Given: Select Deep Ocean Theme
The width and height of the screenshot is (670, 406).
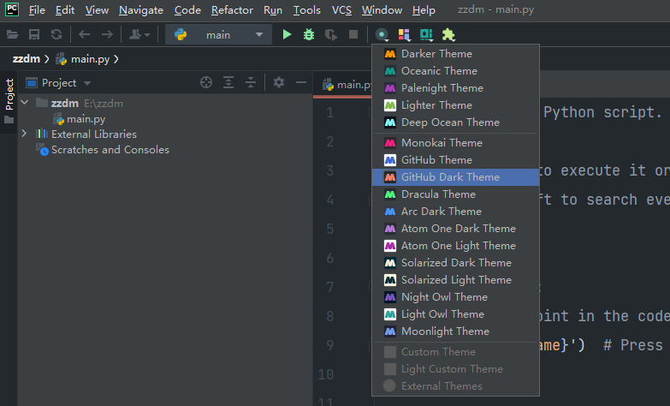Looking at the screenshot, I should point(455,122).
